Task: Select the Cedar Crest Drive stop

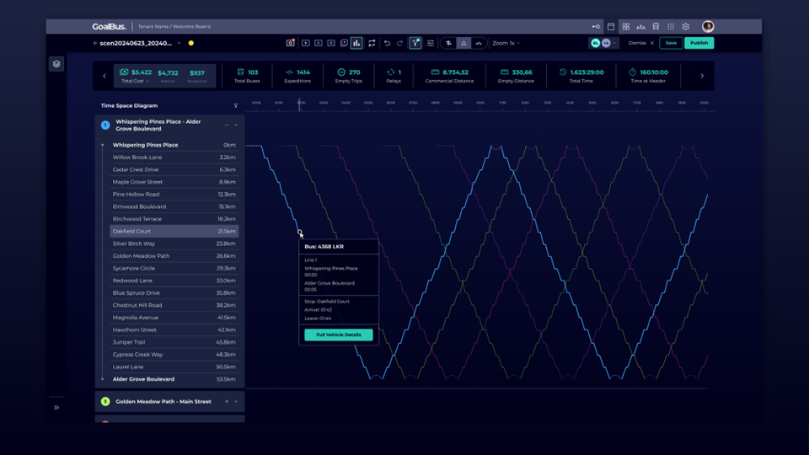Action: pyautogui.click(x=174, y=169)
